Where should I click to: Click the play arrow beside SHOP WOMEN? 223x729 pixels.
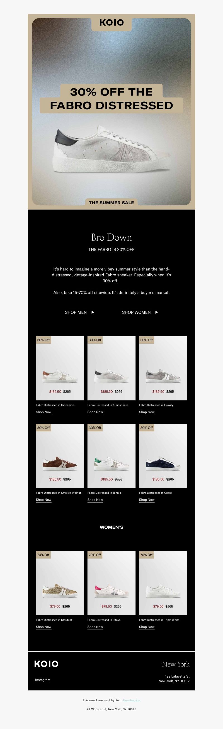[x=157, y=312]
